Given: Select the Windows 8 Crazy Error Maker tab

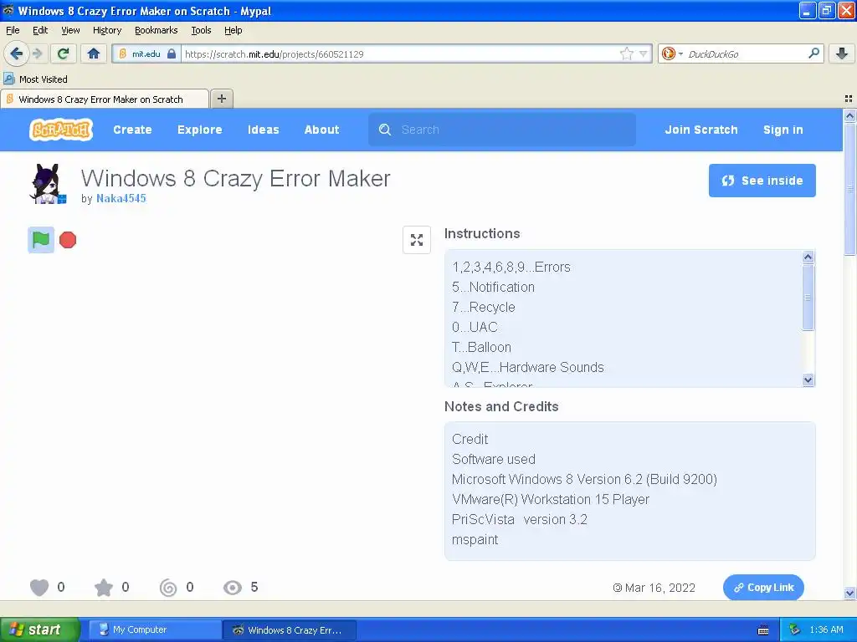Looking at the screenshot, I should tap(105, 99).
